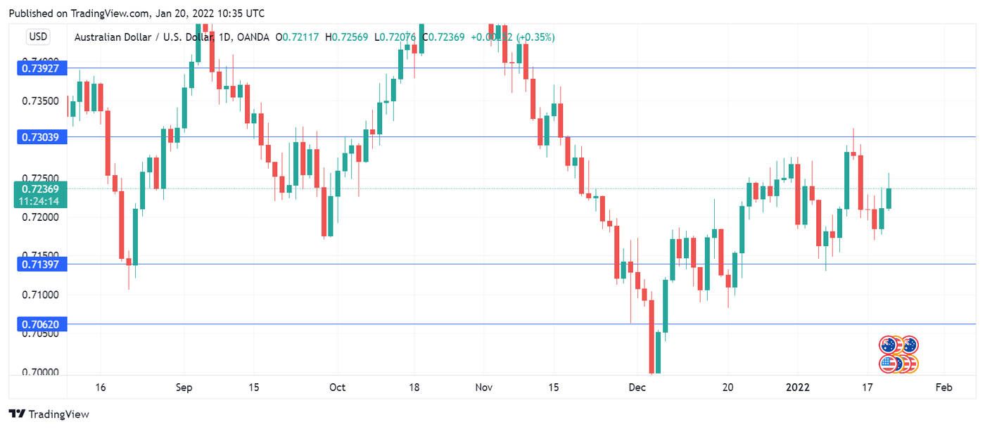Click the OANDA data source label

pyautogui.click(x=253, y=37)
